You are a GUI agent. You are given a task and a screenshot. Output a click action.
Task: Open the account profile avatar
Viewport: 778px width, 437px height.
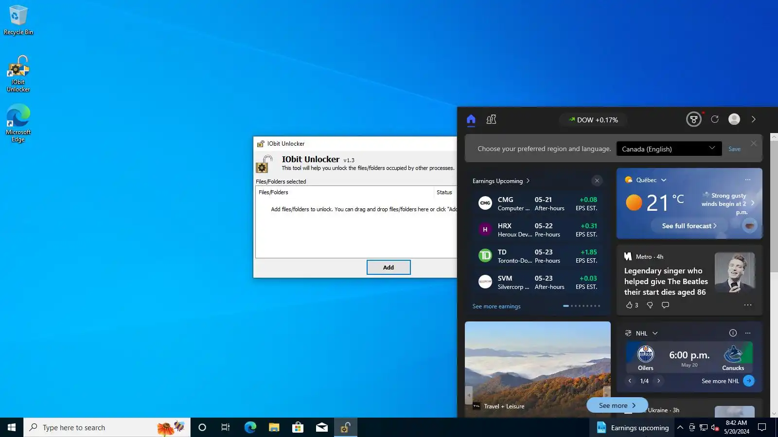(734, 119)
